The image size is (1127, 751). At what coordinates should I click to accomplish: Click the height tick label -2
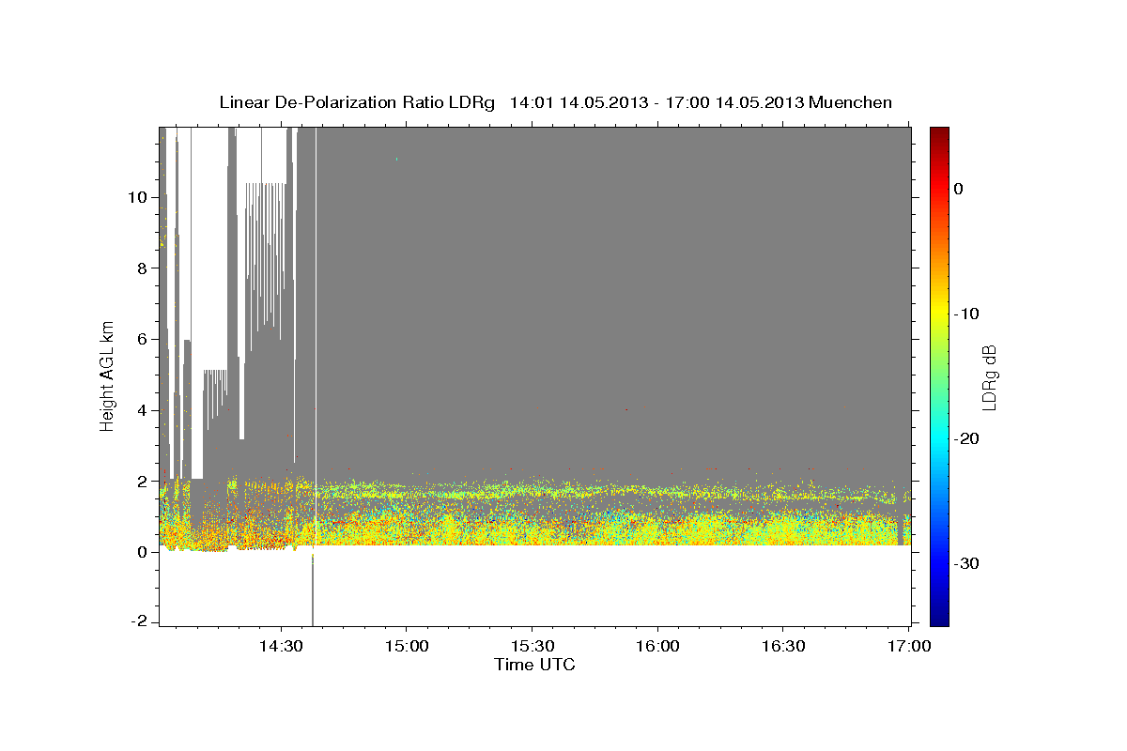(x=141, y=622)
